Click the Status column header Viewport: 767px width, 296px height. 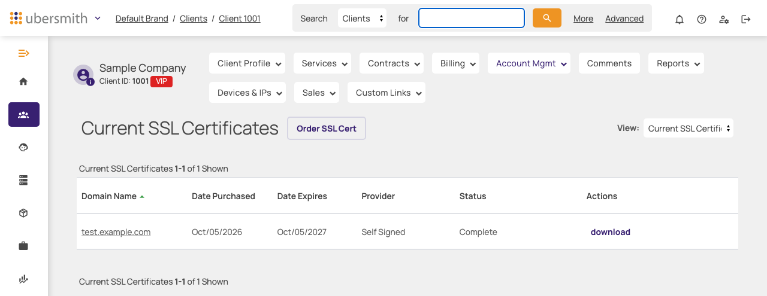(x=473, y=196)
